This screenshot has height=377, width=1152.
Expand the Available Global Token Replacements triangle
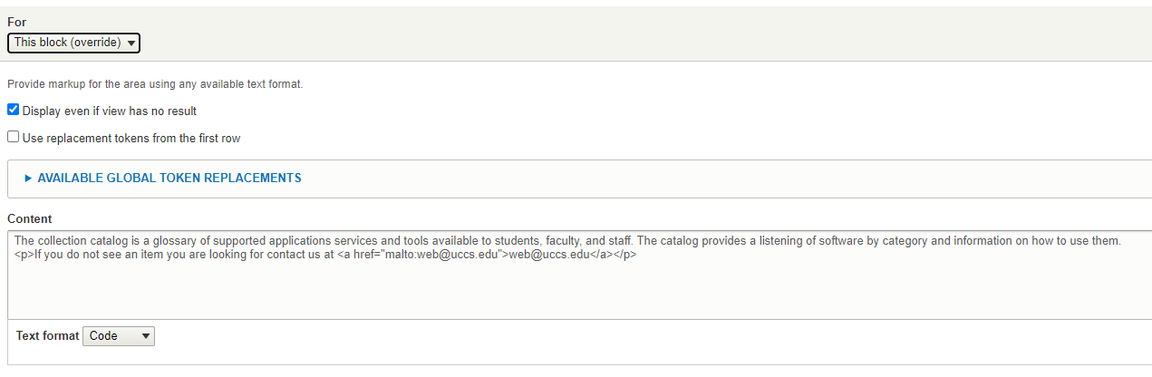coord(28,179)
